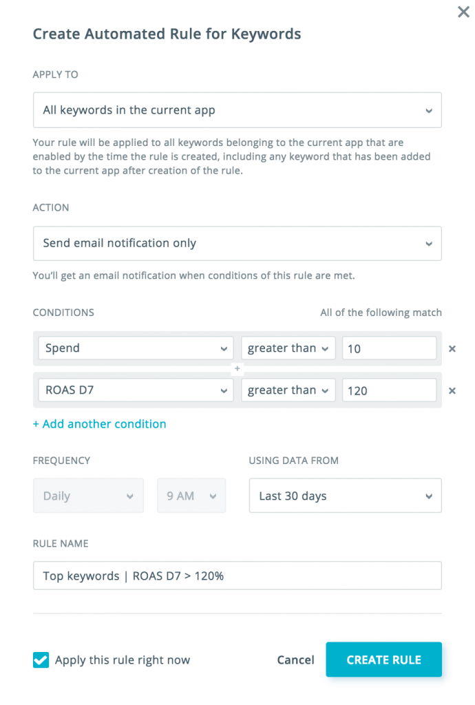Click the rule name text field
The image size is (475, 705).
point(237,576)
